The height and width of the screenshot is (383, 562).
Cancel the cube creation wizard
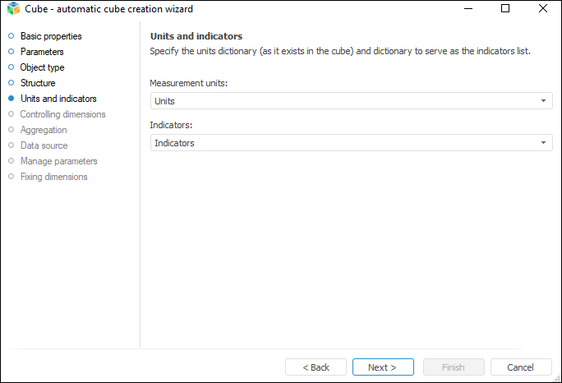(521, 367)
